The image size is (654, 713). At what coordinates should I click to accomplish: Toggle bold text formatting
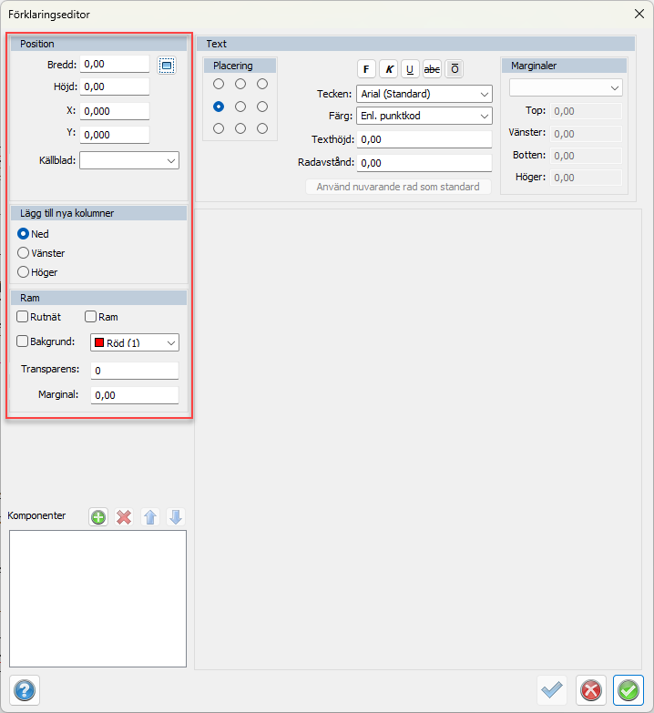366,69
